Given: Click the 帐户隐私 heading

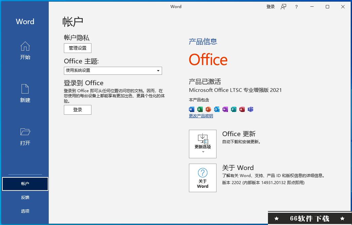Looking at the screenshot, I should 77,38.
